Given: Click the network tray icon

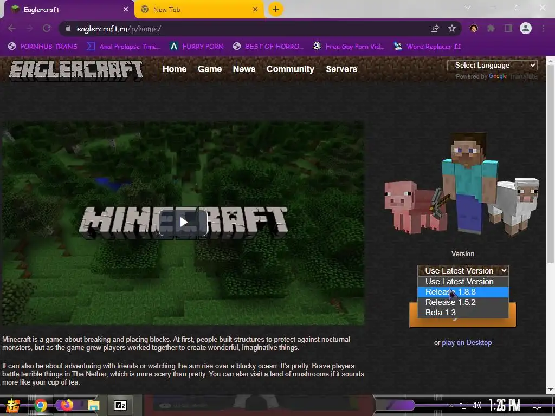Looking at the screenshot, I should pyautogui.click(x=464, y=405).
